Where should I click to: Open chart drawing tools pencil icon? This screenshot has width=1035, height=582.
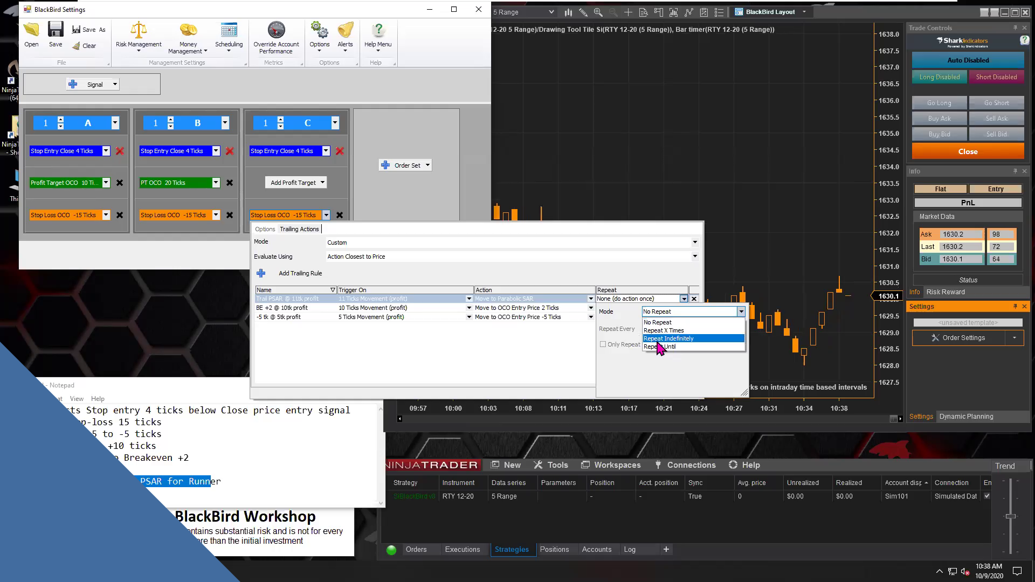583,12
